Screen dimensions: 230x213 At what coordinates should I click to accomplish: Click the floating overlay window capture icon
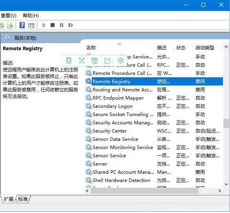point(95,60)
